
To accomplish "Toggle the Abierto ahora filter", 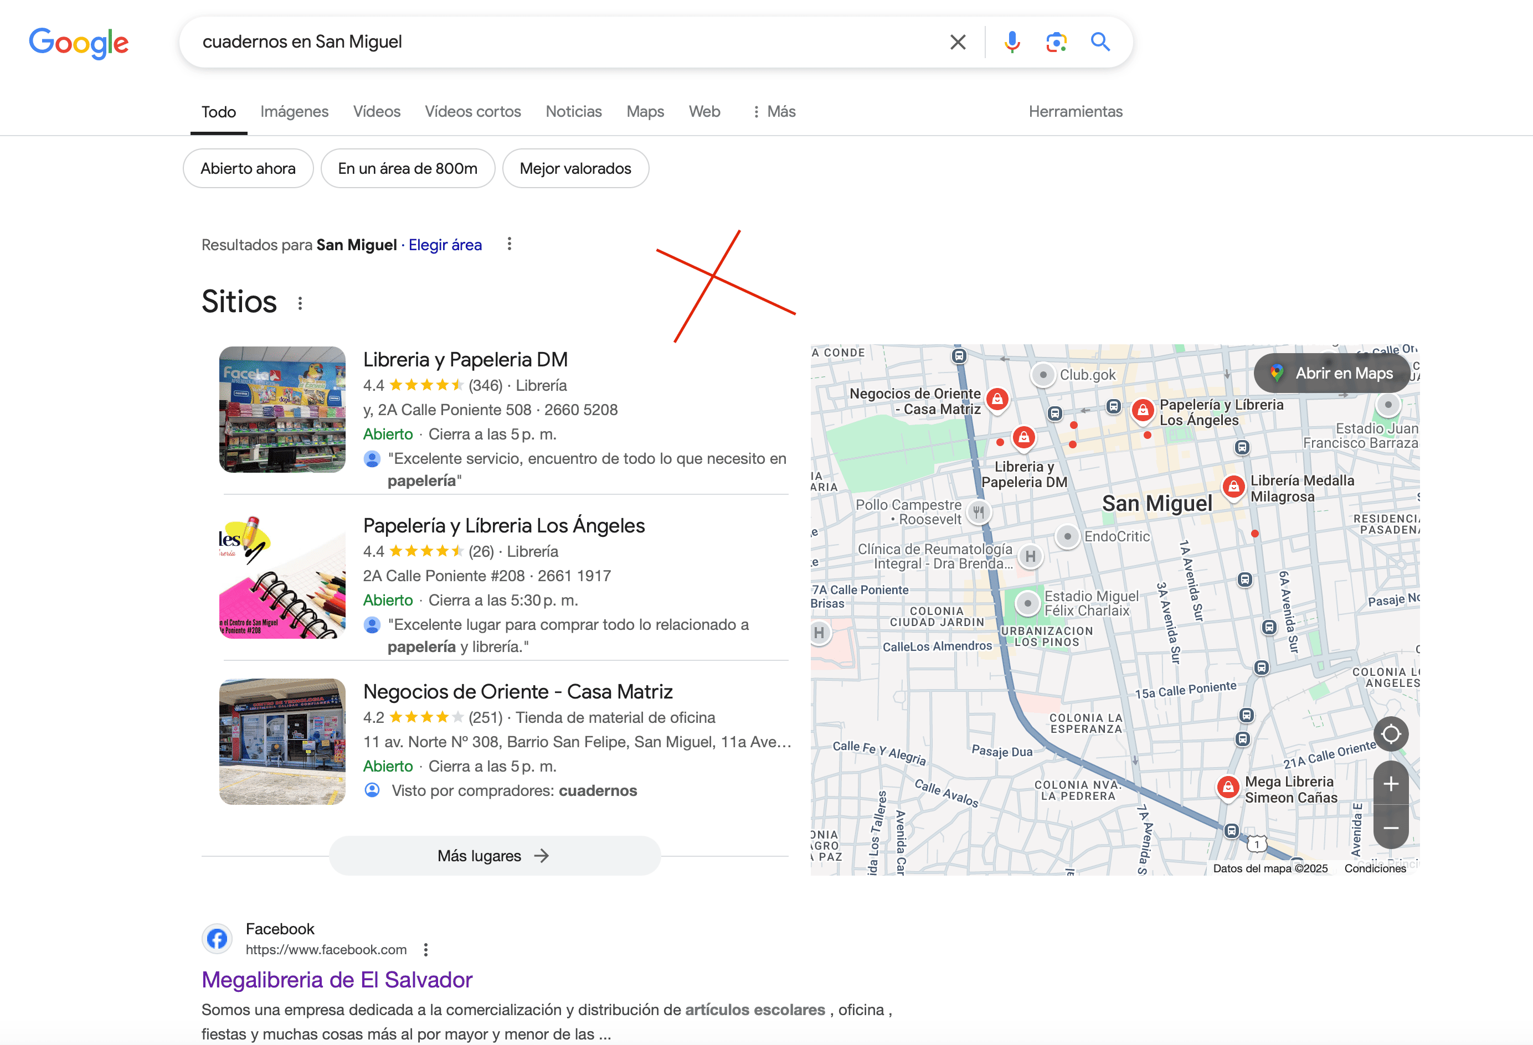I will tap(248, 169).
